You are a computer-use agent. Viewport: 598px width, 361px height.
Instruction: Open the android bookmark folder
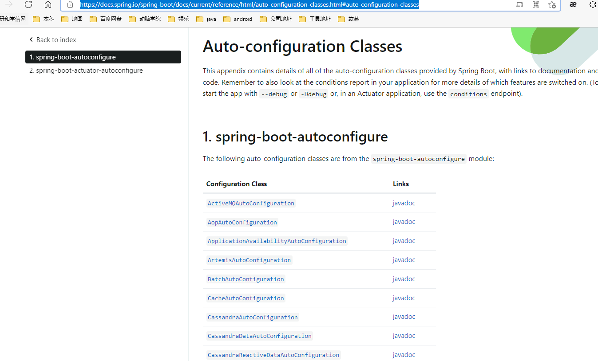(238, 19)
